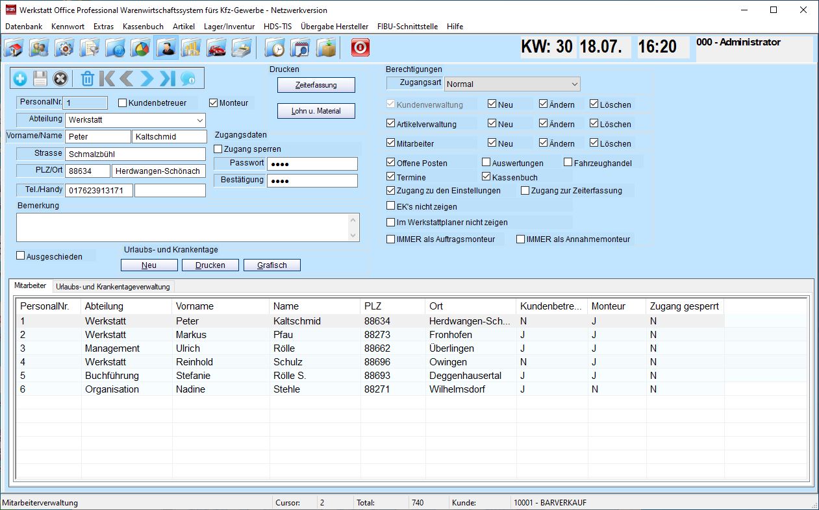
Task: Open the Extras menu
Action: click(x=103, y=27)
